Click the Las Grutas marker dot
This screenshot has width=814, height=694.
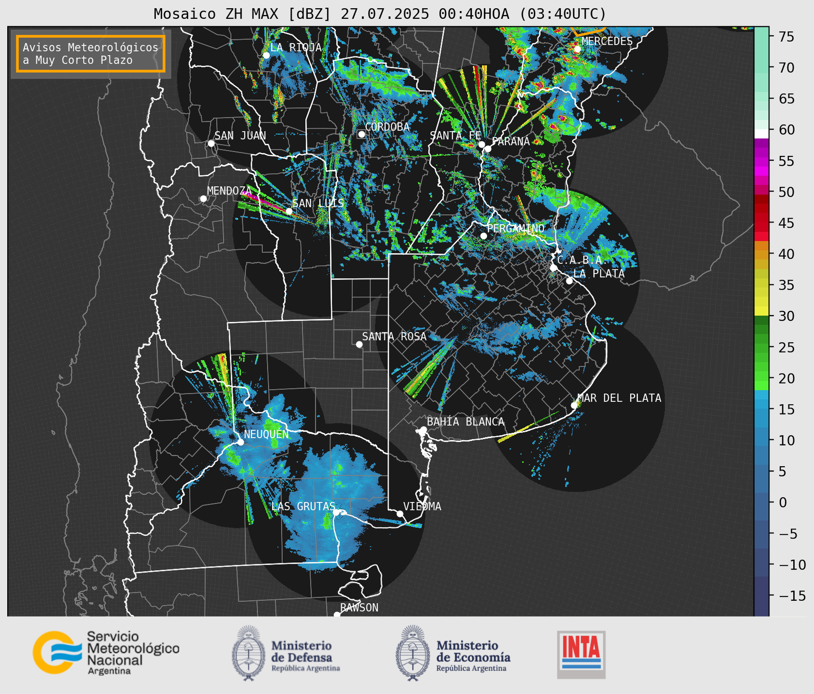[336, 512]
